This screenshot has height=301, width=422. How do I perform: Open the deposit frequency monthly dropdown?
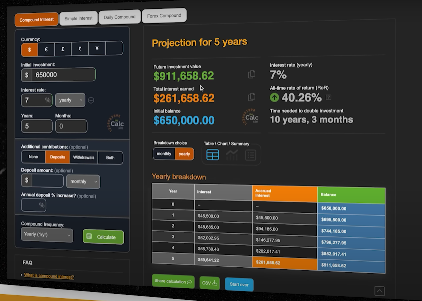(x=83, y=181)
